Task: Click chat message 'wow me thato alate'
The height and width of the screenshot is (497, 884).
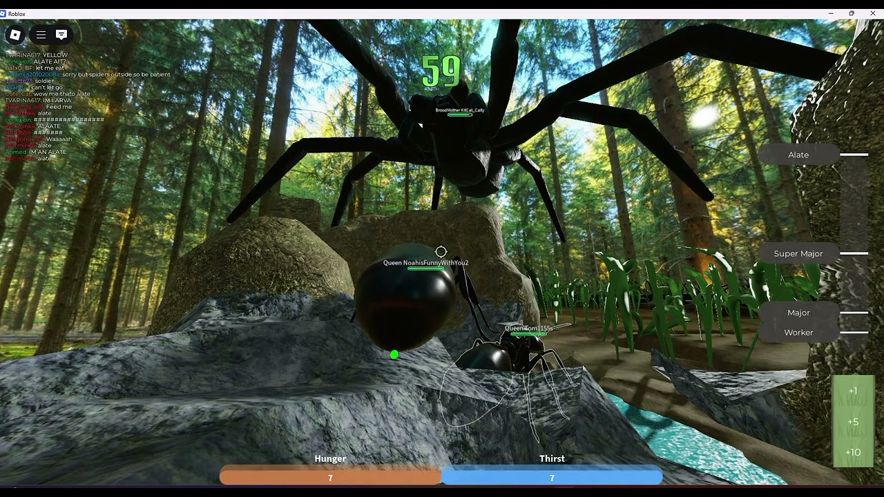Action: (x=62, y=94)
